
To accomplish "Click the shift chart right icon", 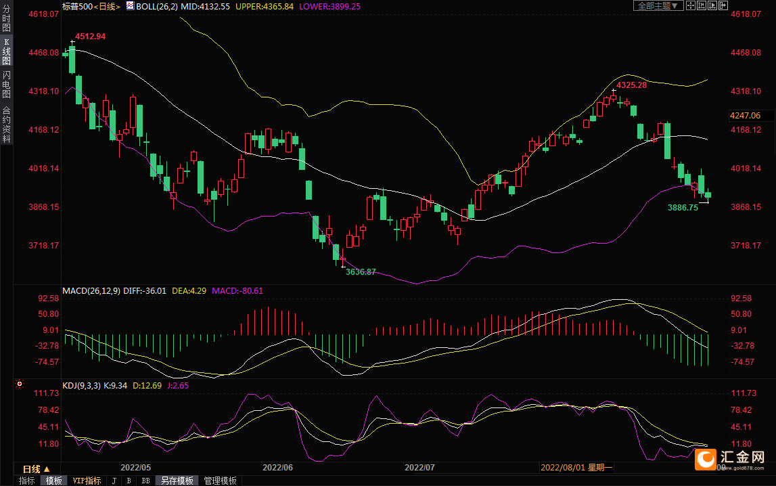I will click(x=723, y=5).
